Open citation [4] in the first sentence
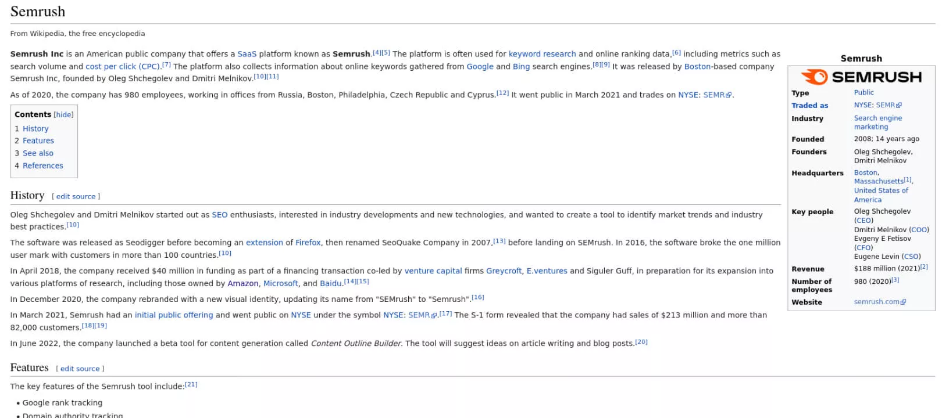Image resolution: width=942 pixels, height=418 pixels. tap(377, 53)
